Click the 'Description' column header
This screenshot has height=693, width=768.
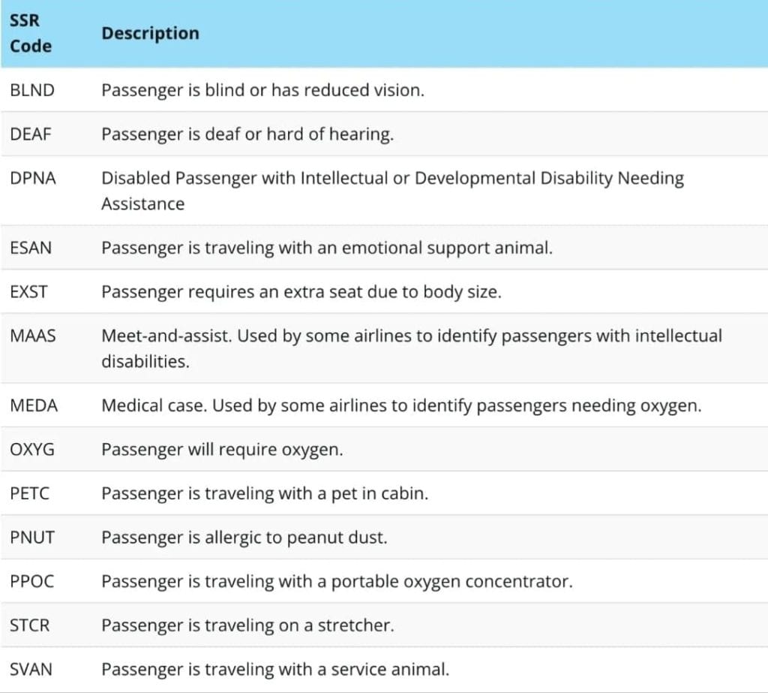click(150, 34)
